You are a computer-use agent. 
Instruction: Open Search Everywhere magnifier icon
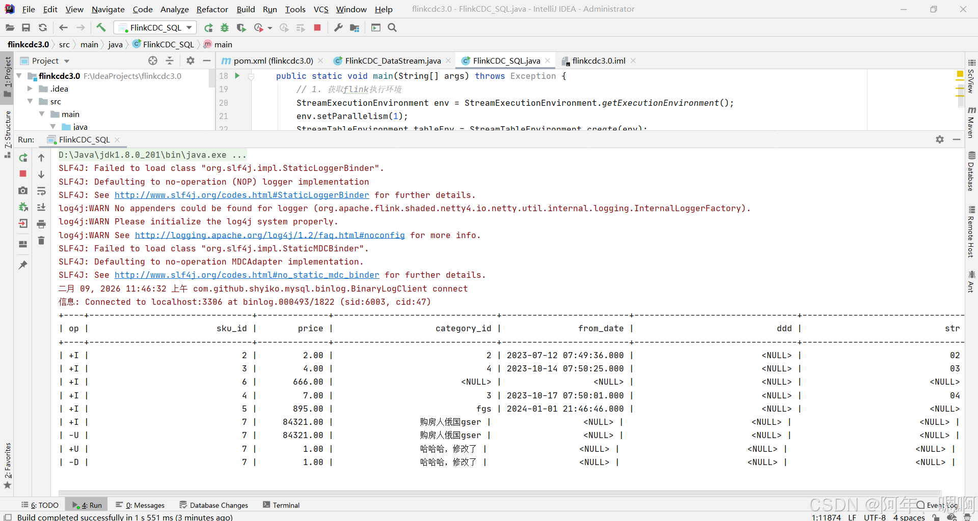click(392, 27)
